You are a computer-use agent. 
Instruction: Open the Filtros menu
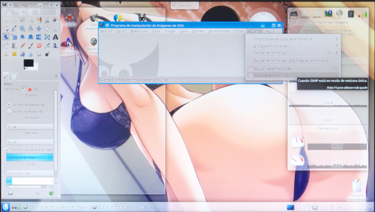pos(238,31)
